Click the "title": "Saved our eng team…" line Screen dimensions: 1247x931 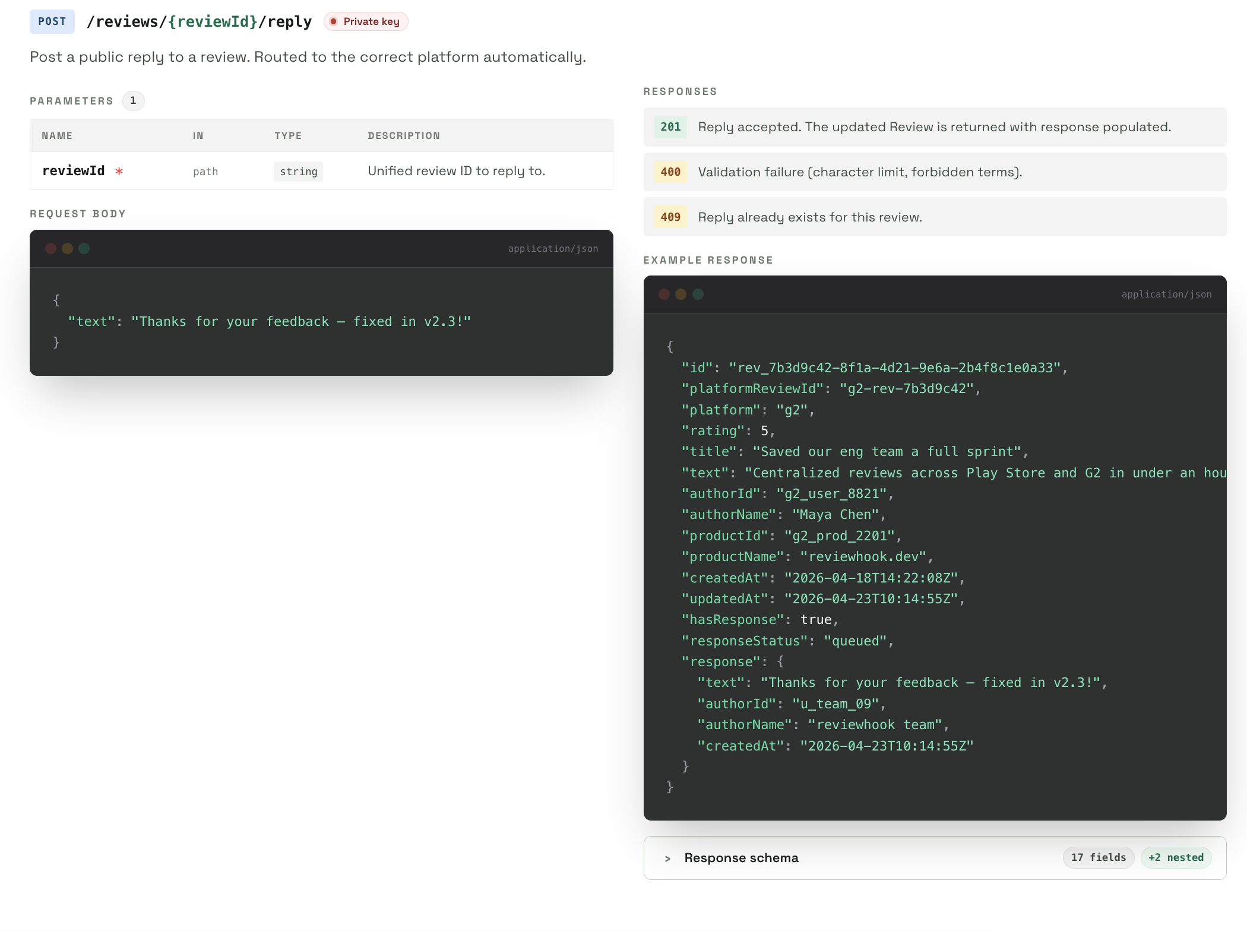(855, 451)
